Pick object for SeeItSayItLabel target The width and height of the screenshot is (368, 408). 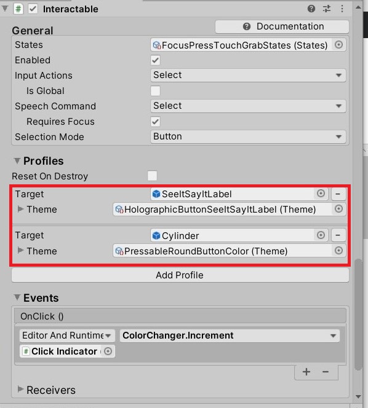(321, 194)
